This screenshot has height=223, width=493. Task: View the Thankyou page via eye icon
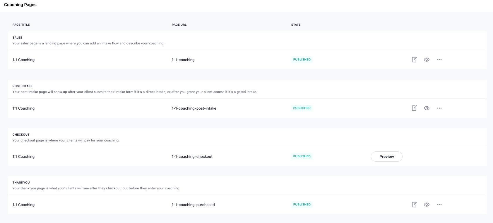click(427, 205)
